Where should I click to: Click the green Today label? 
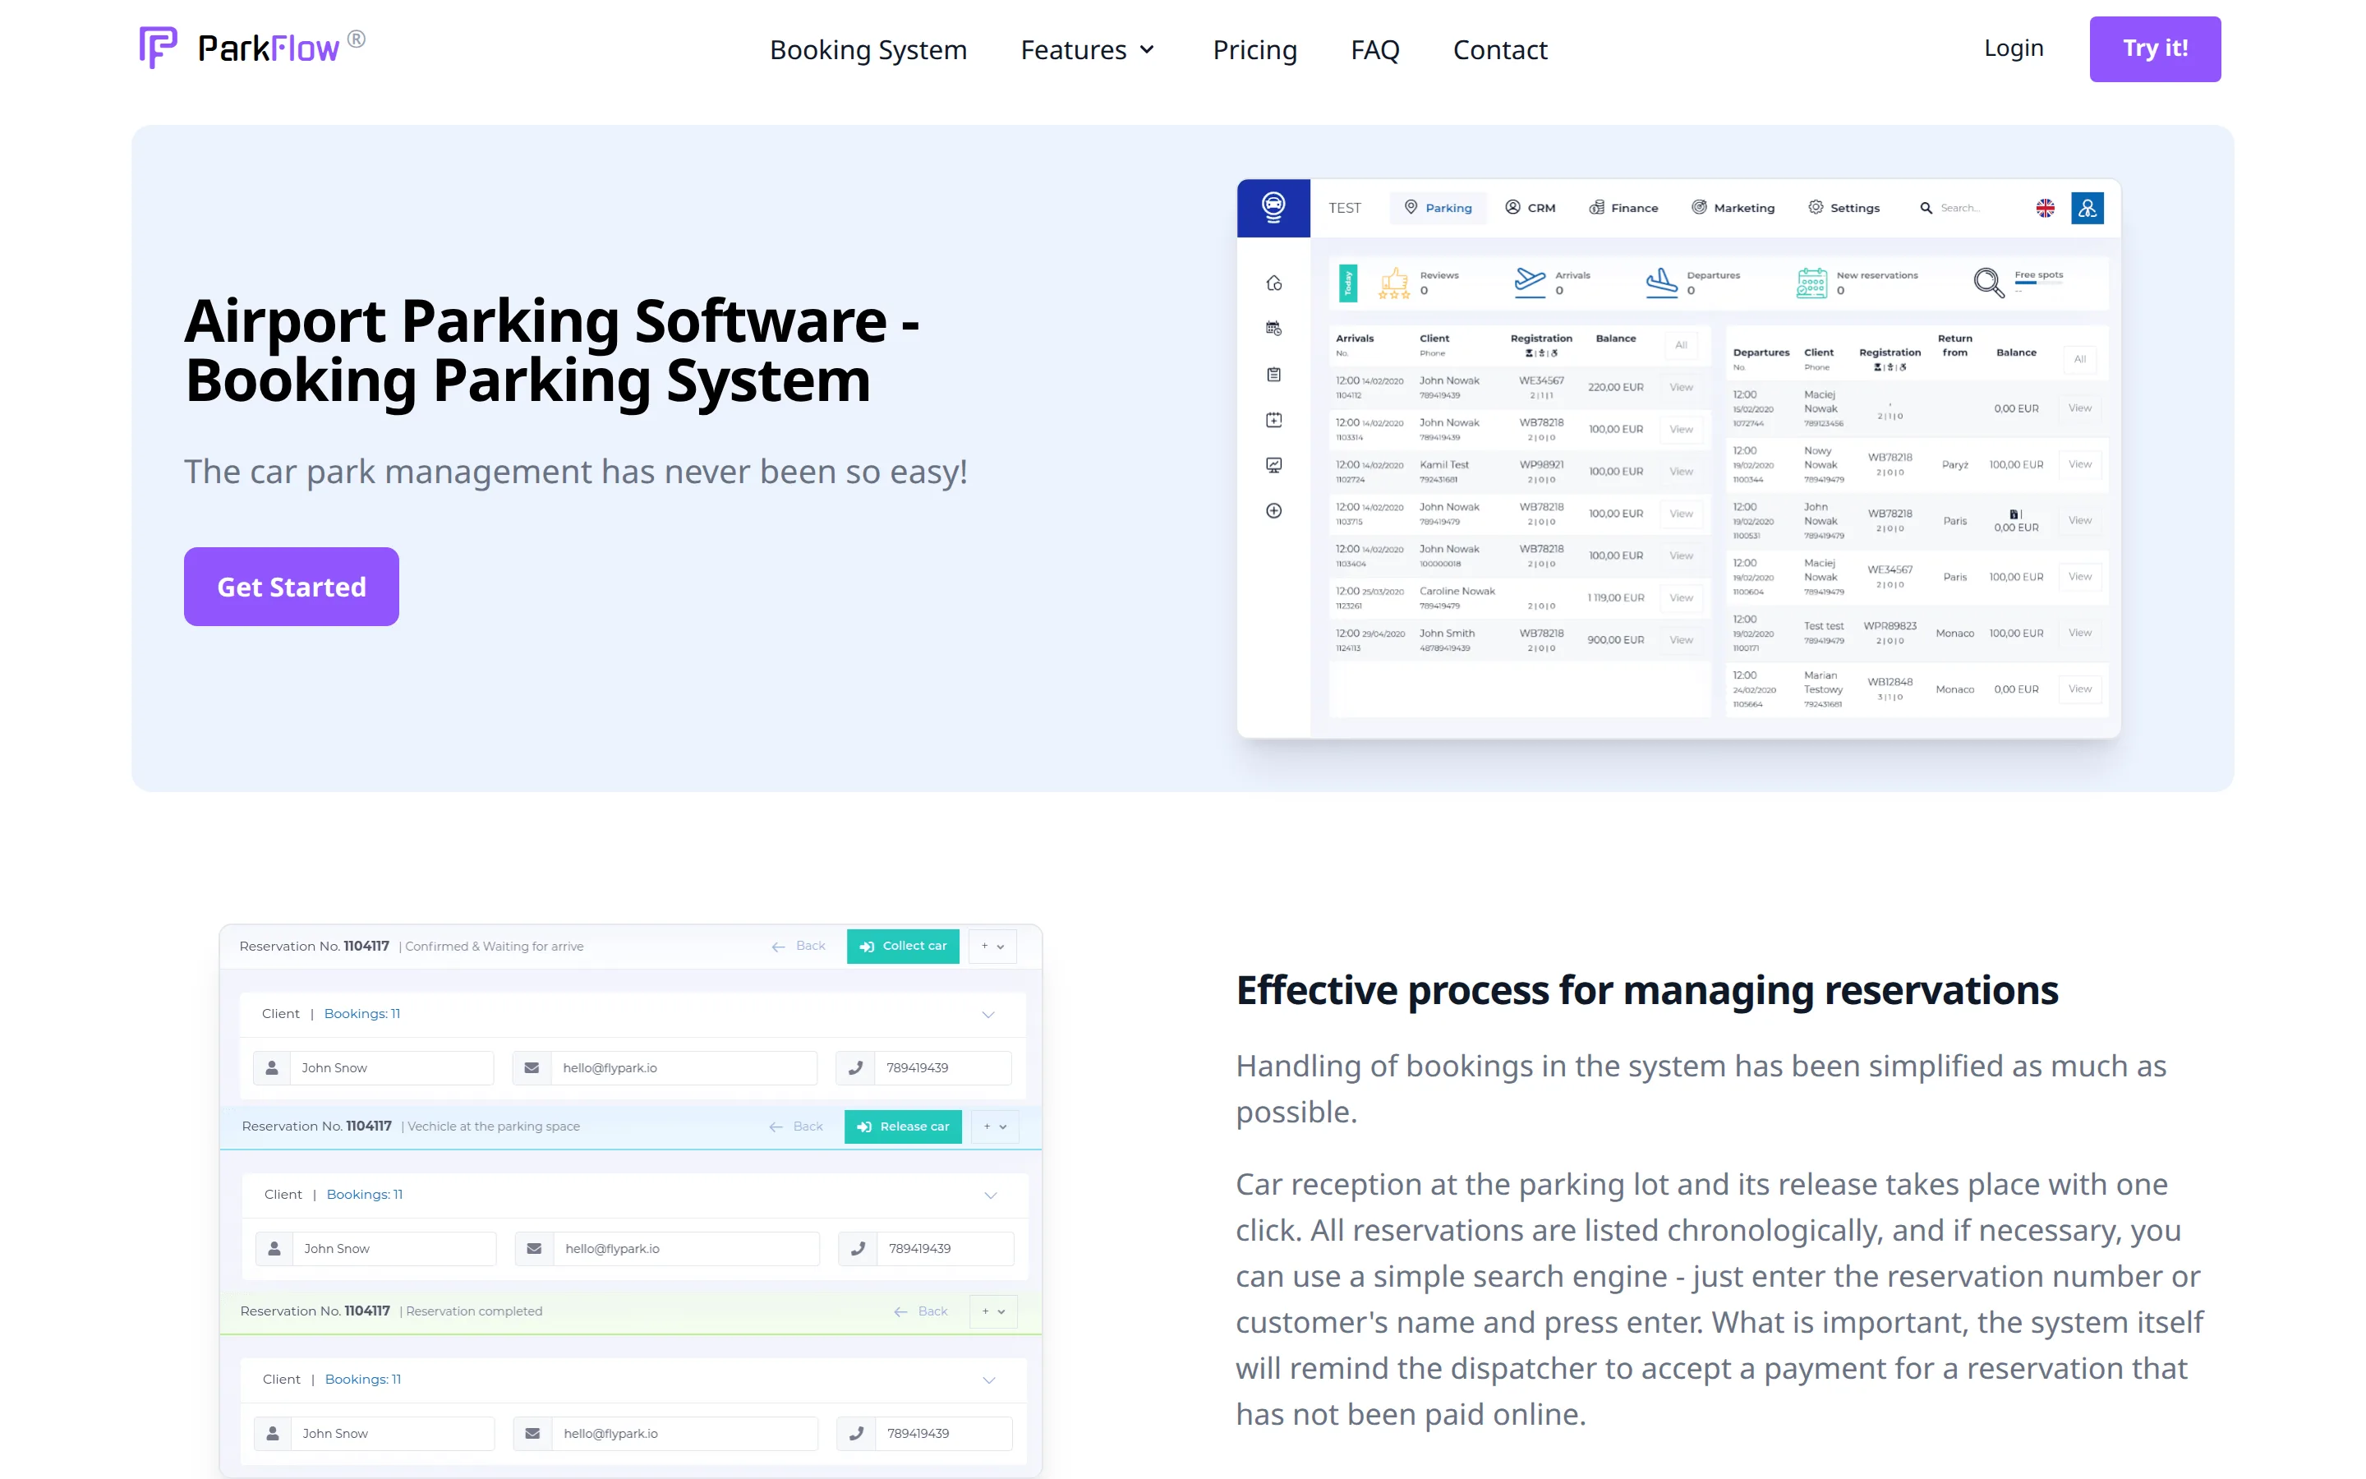tap(1347, 283)
